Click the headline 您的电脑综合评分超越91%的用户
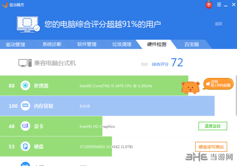This screenshot has width=237, height=166. click(x=102, y=25)
